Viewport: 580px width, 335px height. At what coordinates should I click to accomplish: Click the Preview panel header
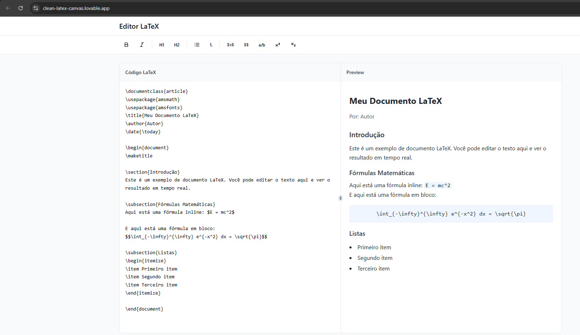tap(355, 72)
